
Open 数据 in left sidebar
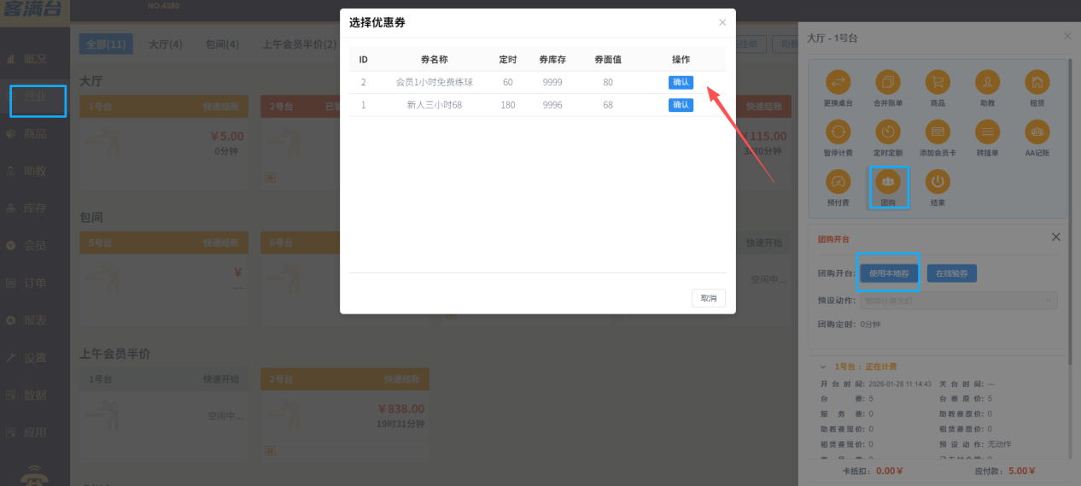[35, 395]
